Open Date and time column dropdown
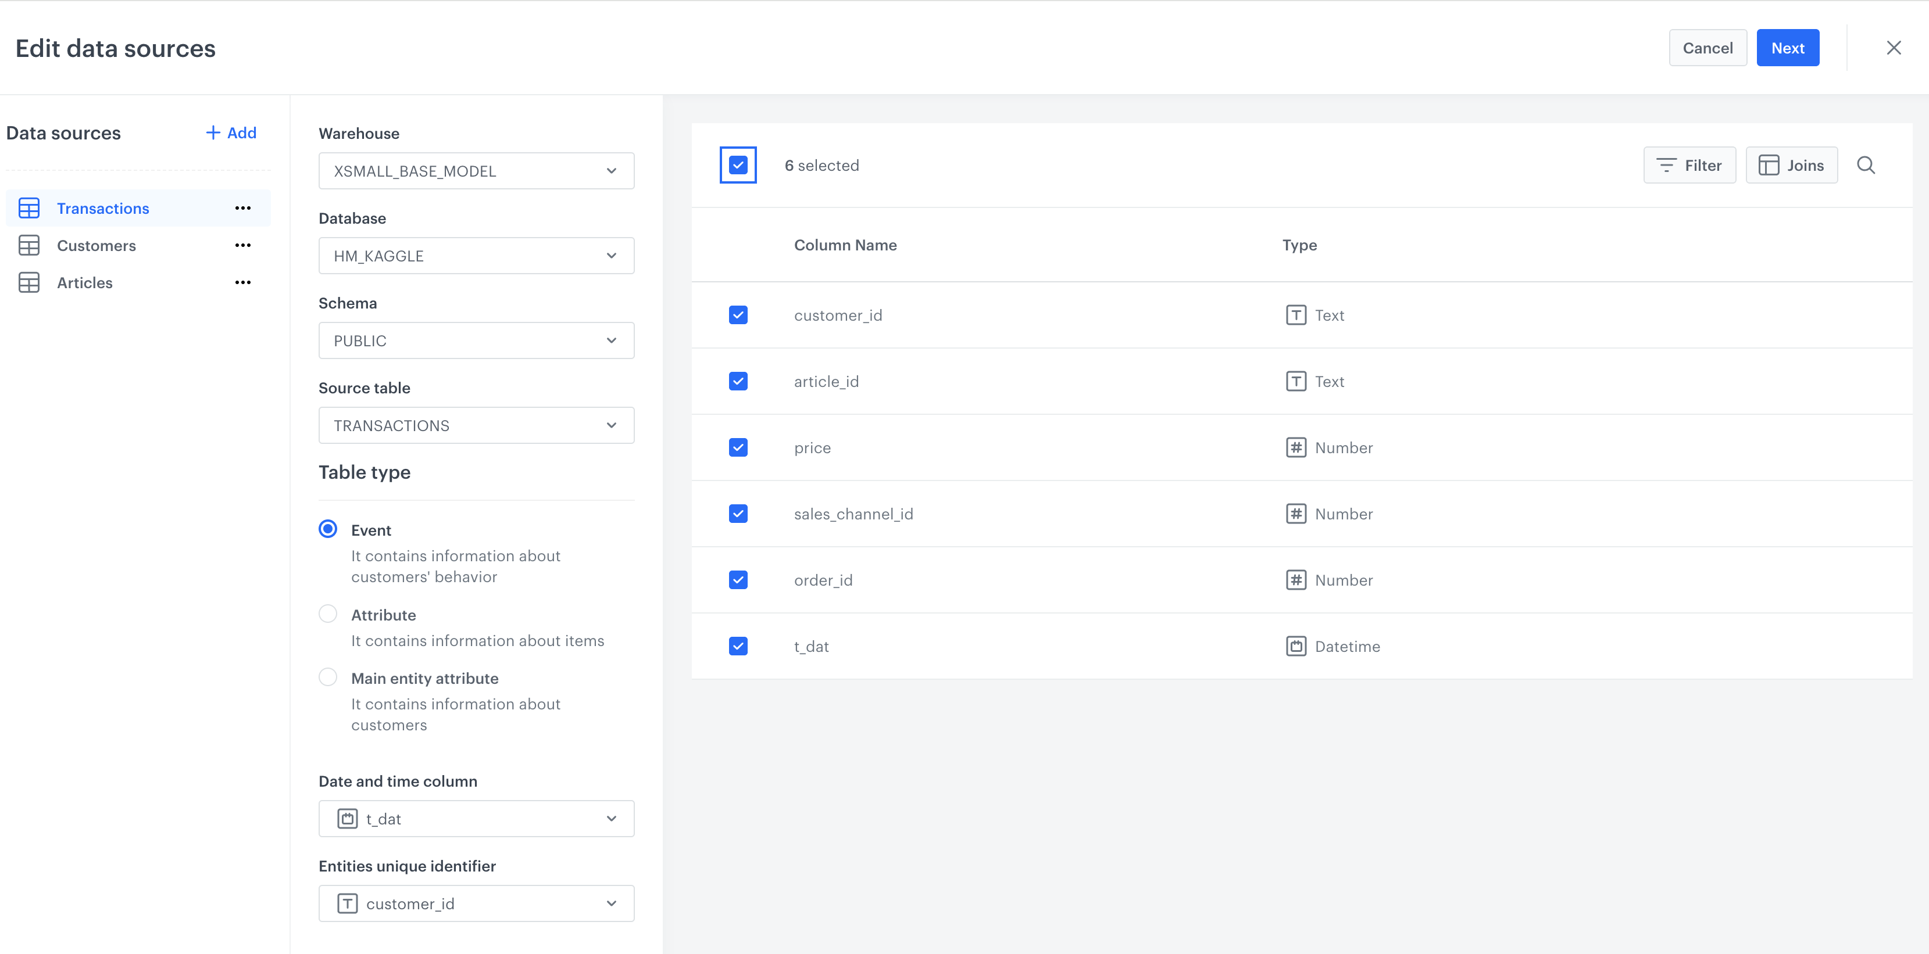Screen dimensions: 1929x954 pos(476,819)
